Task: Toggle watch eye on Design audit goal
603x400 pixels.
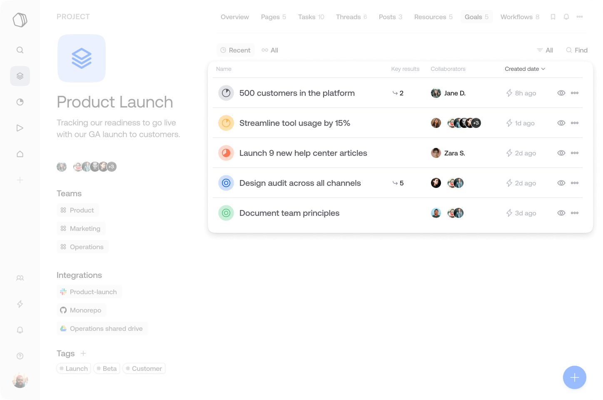Action: [561, 183]
